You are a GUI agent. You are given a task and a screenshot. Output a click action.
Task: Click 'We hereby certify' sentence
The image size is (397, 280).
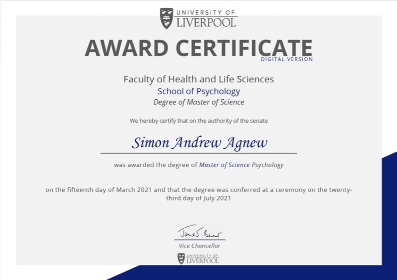[198, 121]
